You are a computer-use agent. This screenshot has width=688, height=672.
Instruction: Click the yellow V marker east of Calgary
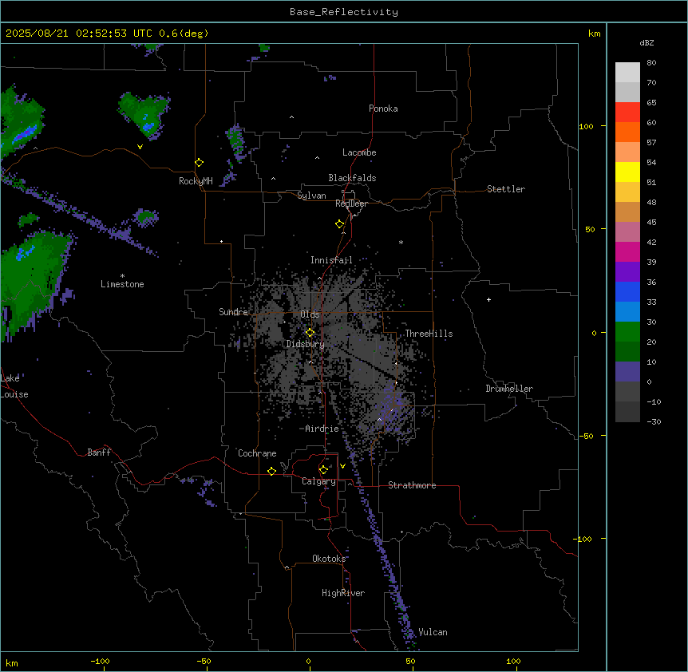coord(342,466)
